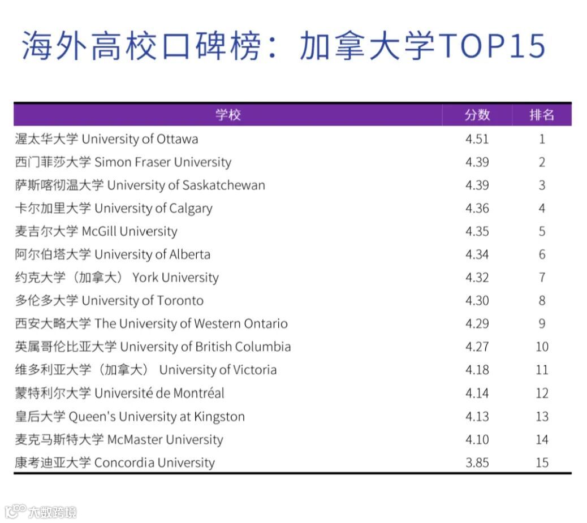Click rank 5 in McGill row

click(x=542, y=231)
